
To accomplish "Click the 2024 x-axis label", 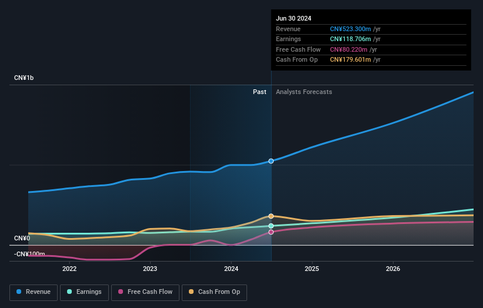I will point(231,269).
